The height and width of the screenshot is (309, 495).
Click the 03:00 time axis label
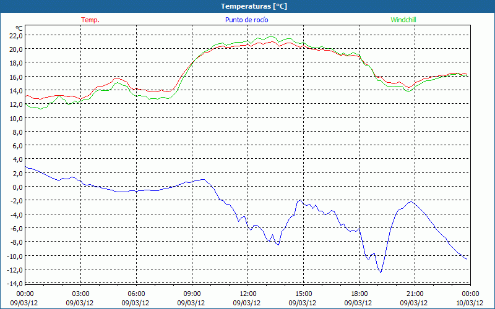pos(80,294)
